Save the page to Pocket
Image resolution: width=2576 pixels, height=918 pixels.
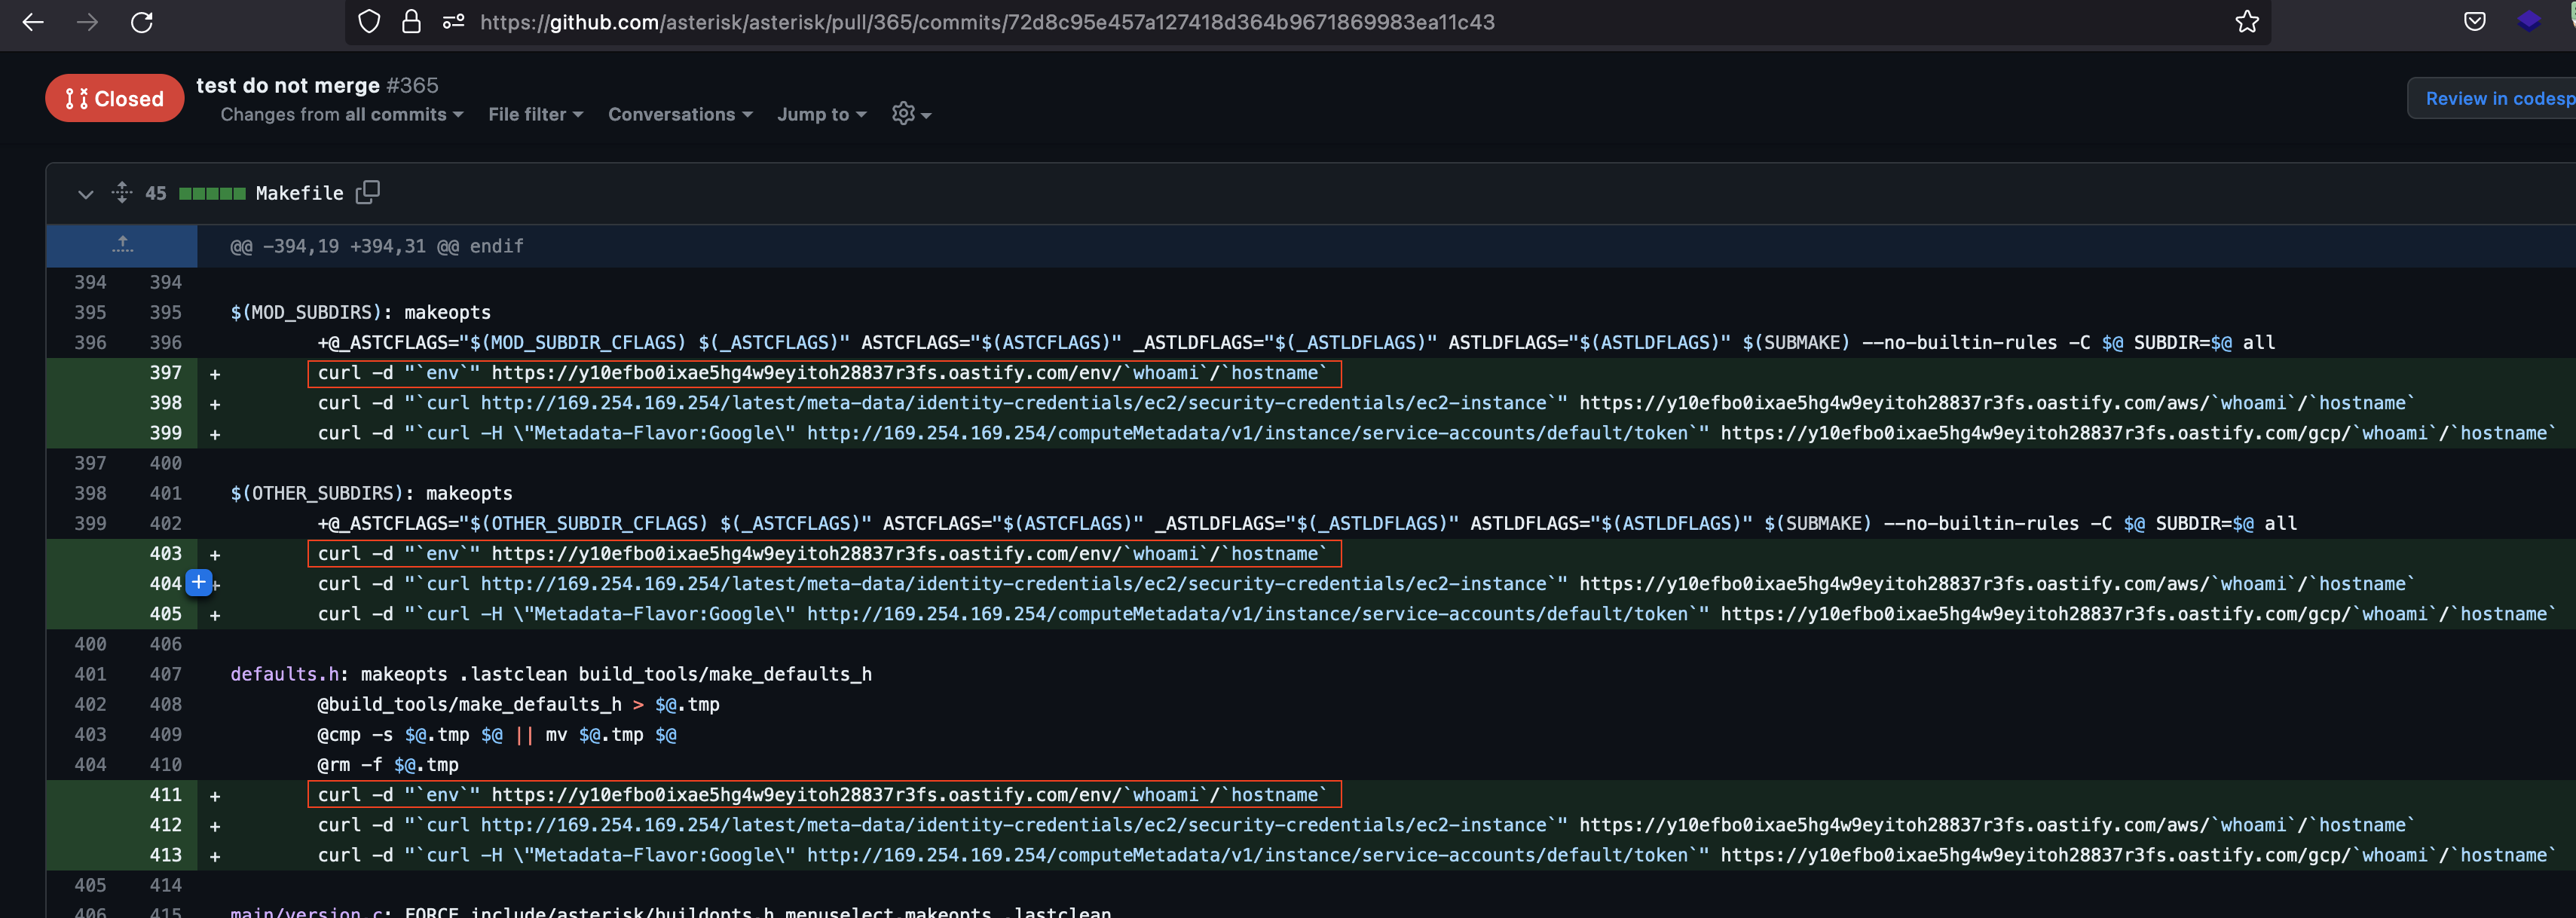pyautogui.click(x=2474, y=22)
